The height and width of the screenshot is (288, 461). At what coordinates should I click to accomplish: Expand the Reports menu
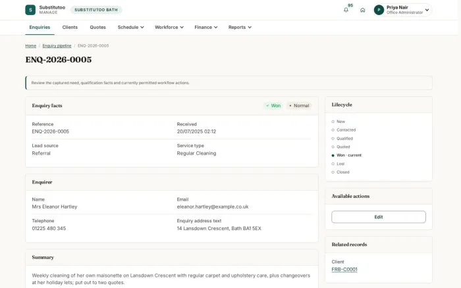pyautogui.click(x=240, y=28)
